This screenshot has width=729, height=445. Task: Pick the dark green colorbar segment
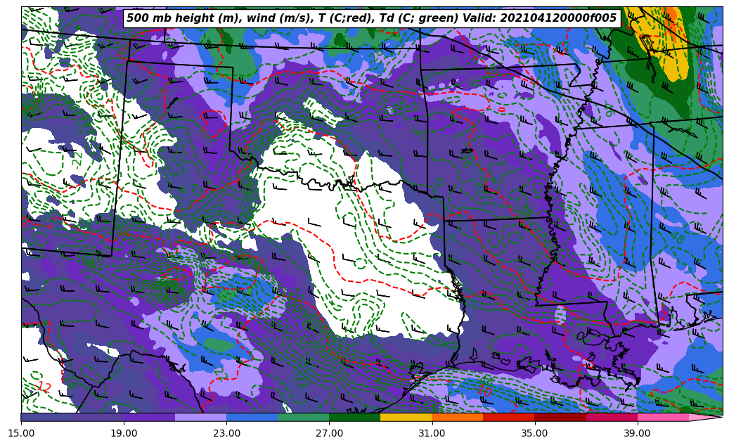pos(354,417)
